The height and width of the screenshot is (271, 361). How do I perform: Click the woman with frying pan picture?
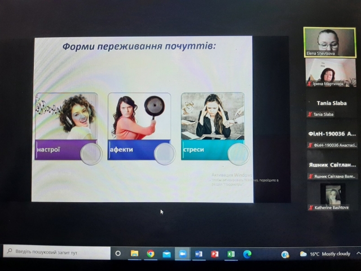click(x=139, y=116)
